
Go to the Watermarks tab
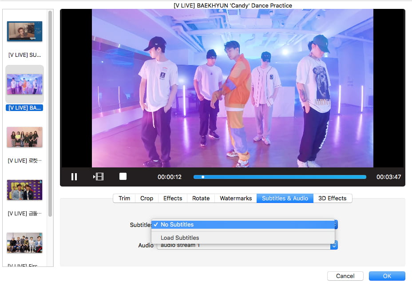point(236,198)
